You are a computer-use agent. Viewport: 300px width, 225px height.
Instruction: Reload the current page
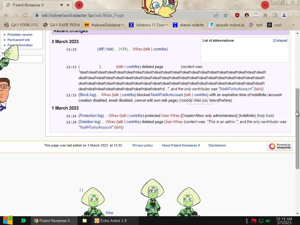[25, 15]
